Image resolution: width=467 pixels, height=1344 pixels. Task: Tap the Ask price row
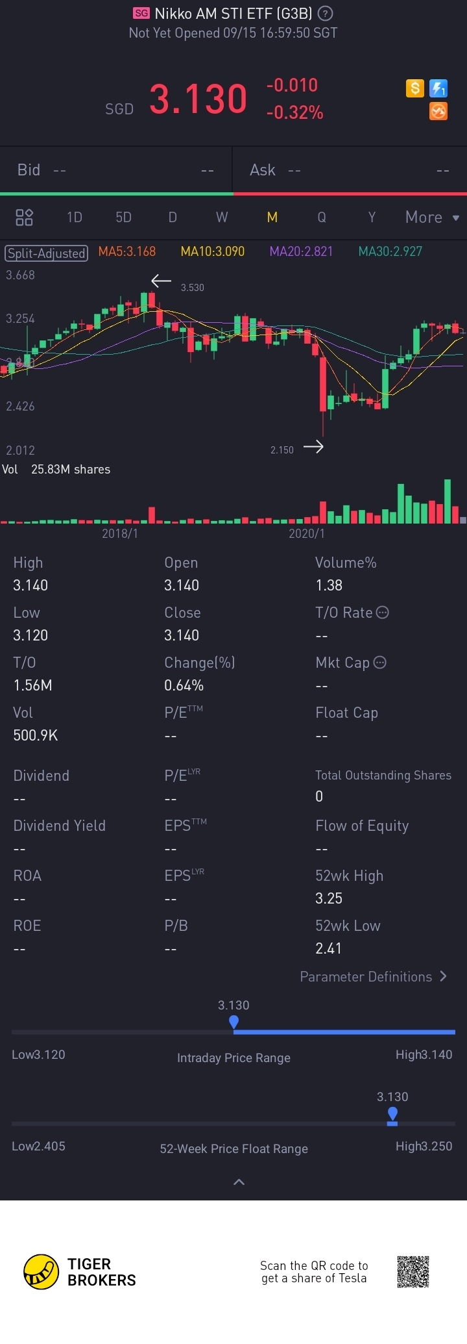point(349,170)
